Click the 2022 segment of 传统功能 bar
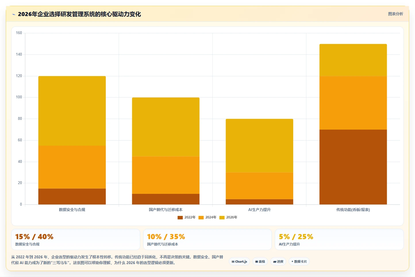Image resolution: width=415 pixels, height=277 pixels. click(353, 167)
